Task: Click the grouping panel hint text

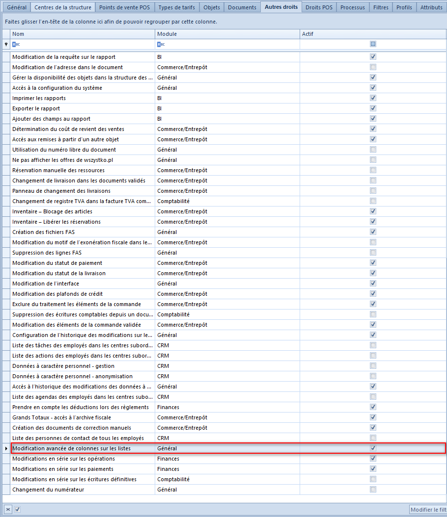Action: pos(111,22)
